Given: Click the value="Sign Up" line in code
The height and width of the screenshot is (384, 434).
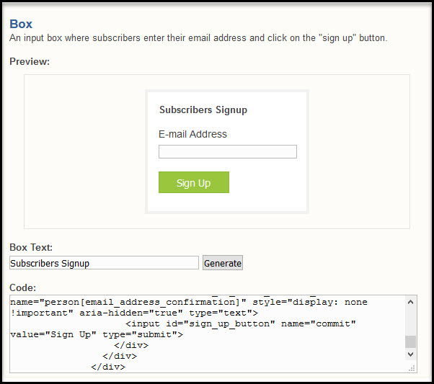Looking at the screenshot, I should point(97,334).
